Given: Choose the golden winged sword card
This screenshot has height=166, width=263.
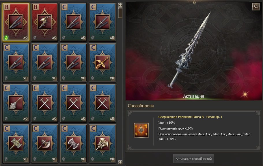Looking at the screenshot, I should tap(102, 62).
